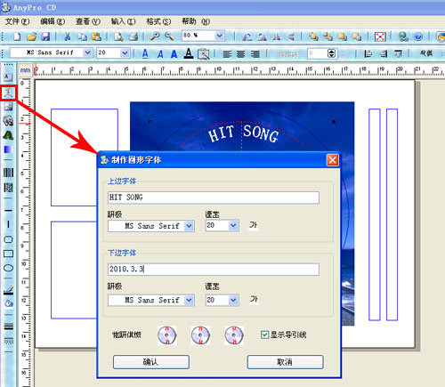Click the Save floppy disk icon
Screen dimensions: 445x387
[45, 36]
